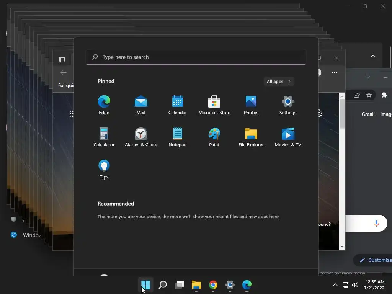Screen dimensions: 392x294
Task: Launch Notepad
Action: point(178,137)
